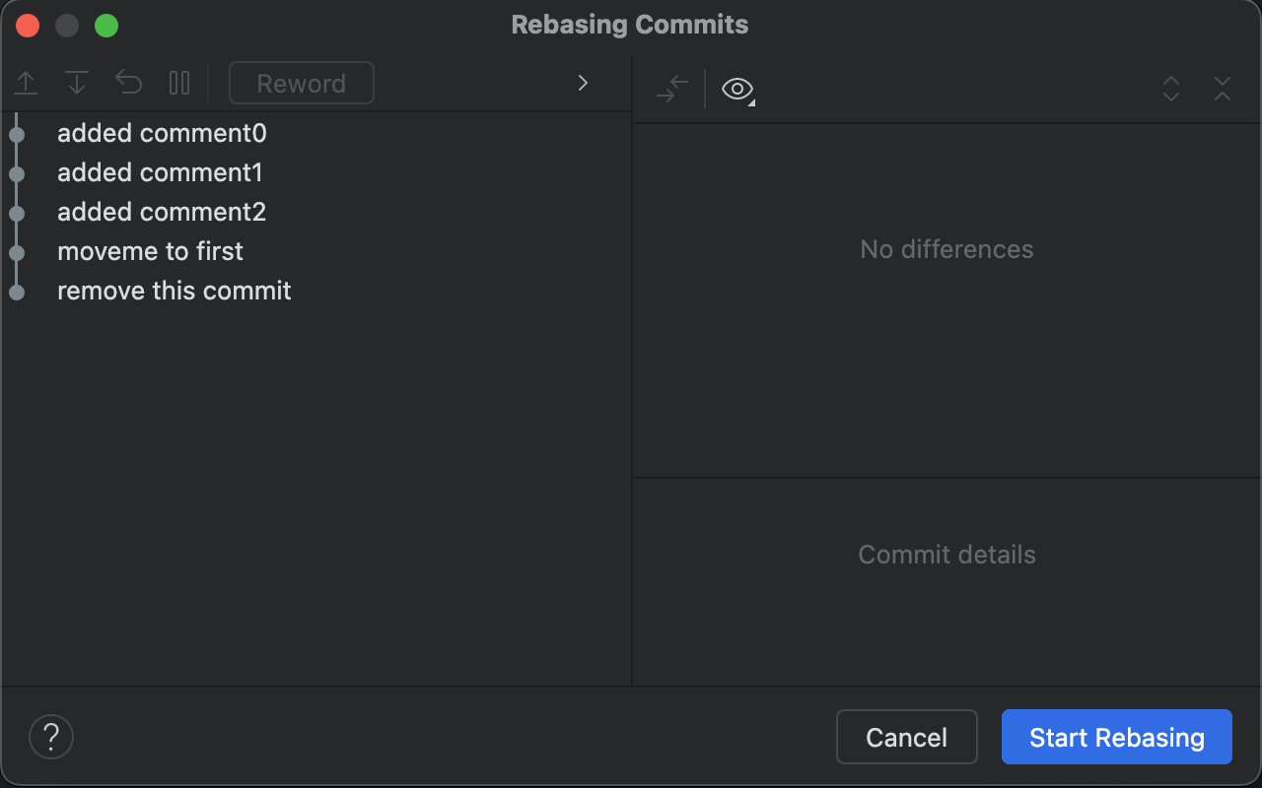Click the collapse all chevrons icon
The image size is (1262, 788).
tap(1223, 89)
